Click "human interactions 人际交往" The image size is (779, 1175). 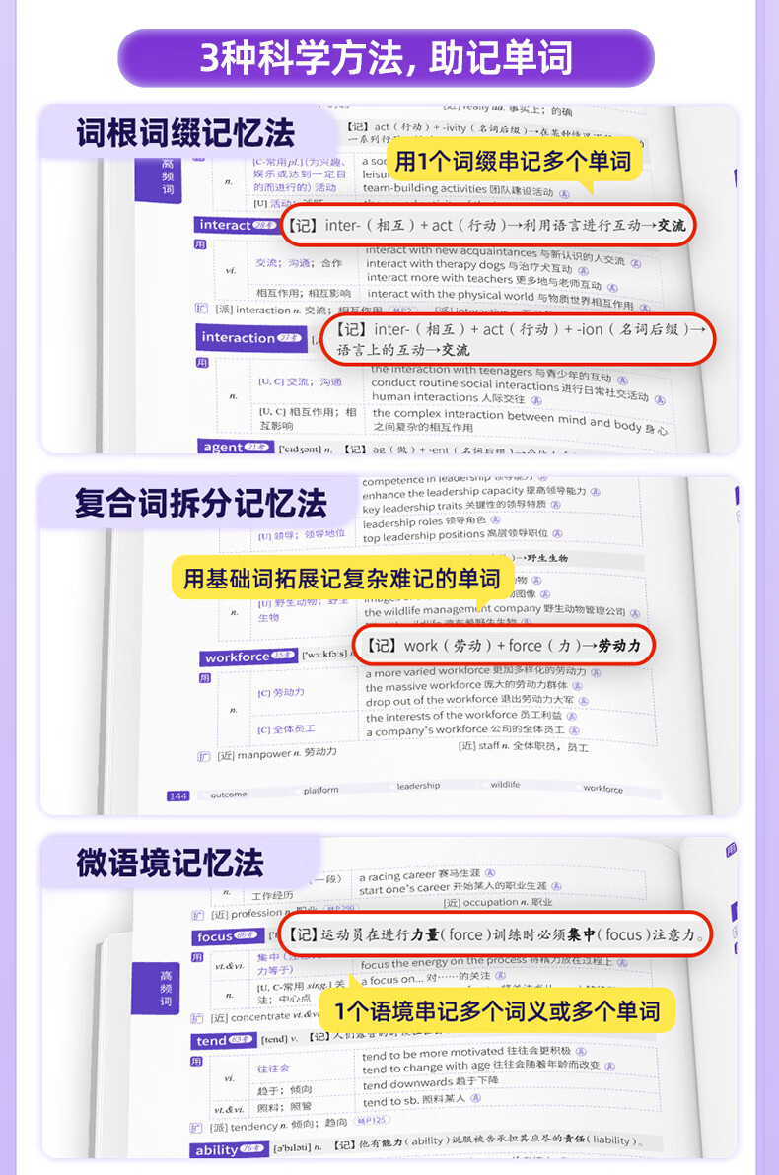point(456,397)
